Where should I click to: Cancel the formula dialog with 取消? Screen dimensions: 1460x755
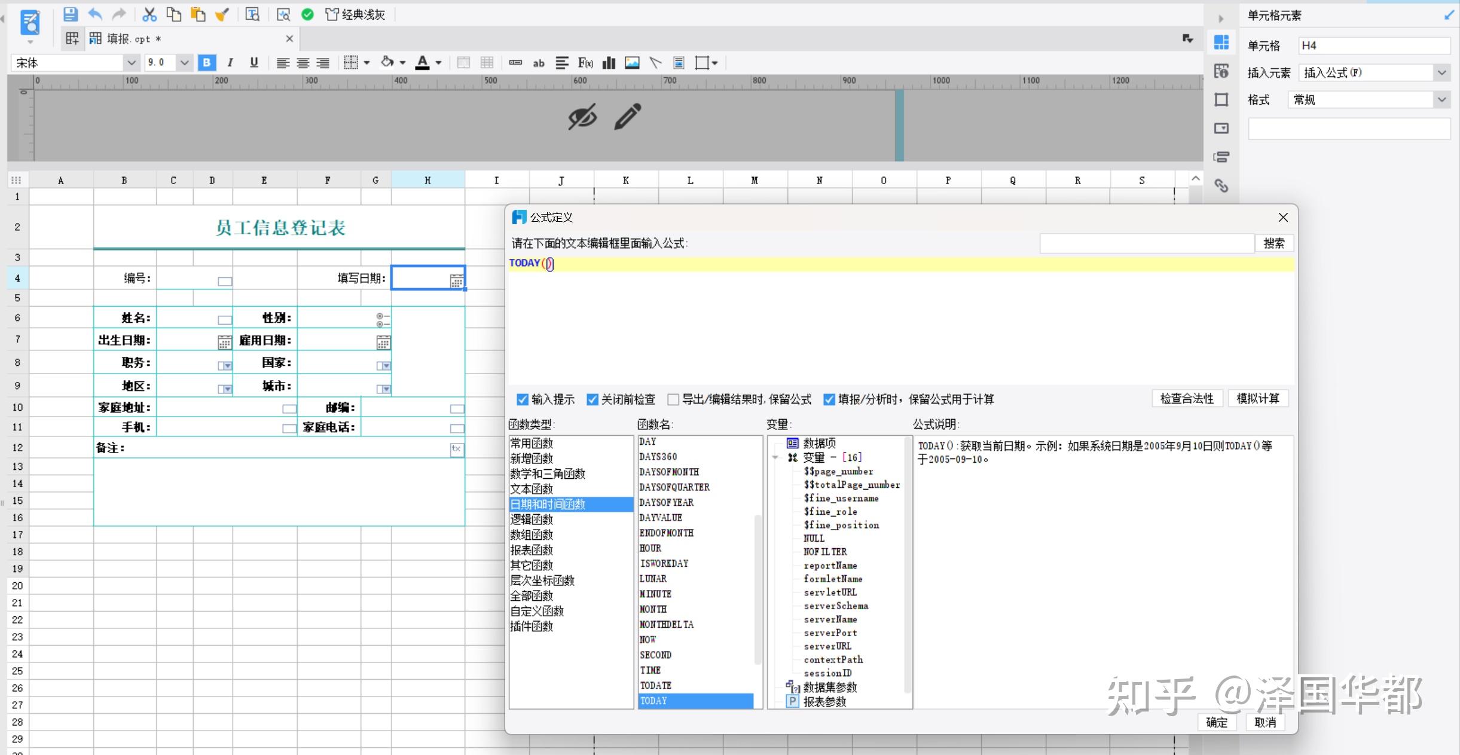1265,722
